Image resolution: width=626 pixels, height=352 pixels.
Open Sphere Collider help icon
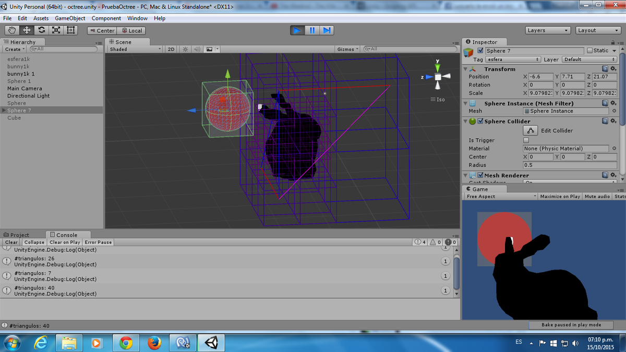605,121
